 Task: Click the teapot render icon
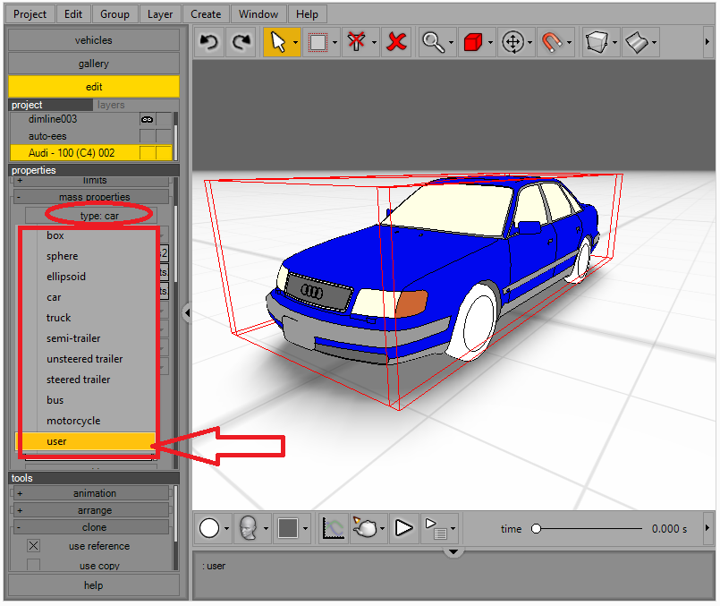click(x=364, y=527)
